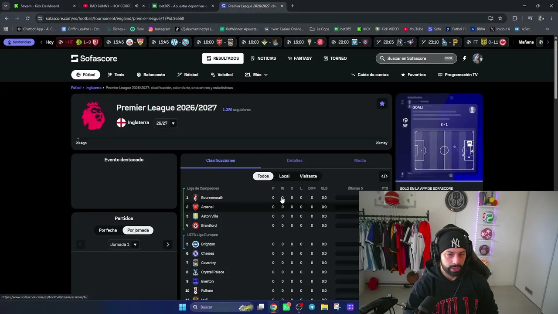Screen dimensions: 558x314
Task: Open Chrome apps grid icon
Action: pyautogui.click(x=6, y=29)
